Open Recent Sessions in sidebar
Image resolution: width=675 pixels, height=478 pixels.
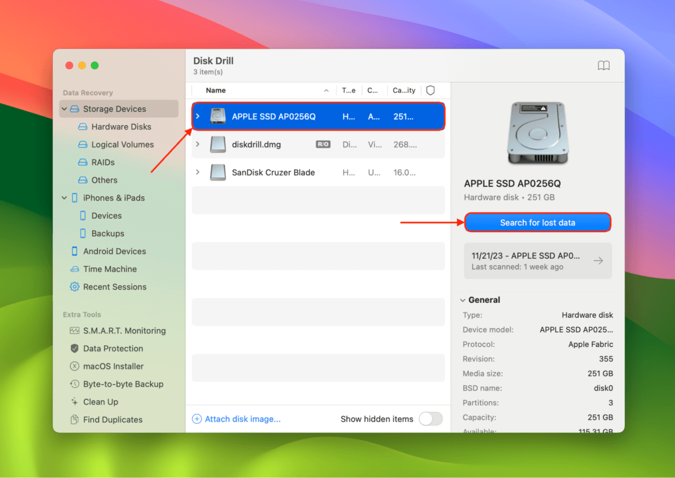click(x=115, y=287)
